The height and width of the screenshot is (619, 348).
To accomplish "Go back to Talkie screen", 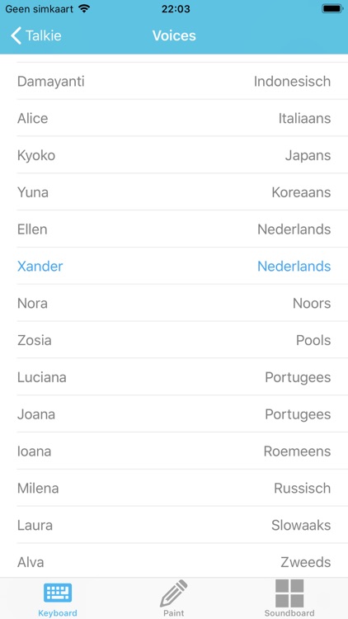I will click(x=36, y=35).
